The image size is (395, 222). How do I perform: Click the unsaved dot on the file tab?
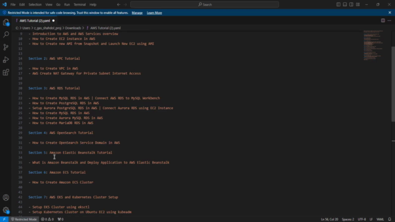pos(54,20)
